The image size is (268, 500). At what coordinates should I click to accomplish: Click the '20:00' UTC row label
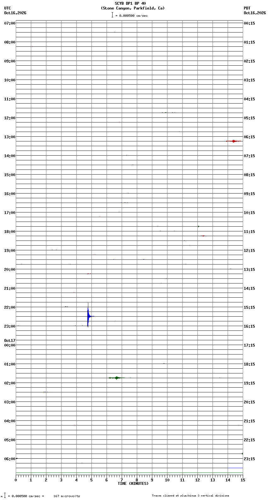9,270
